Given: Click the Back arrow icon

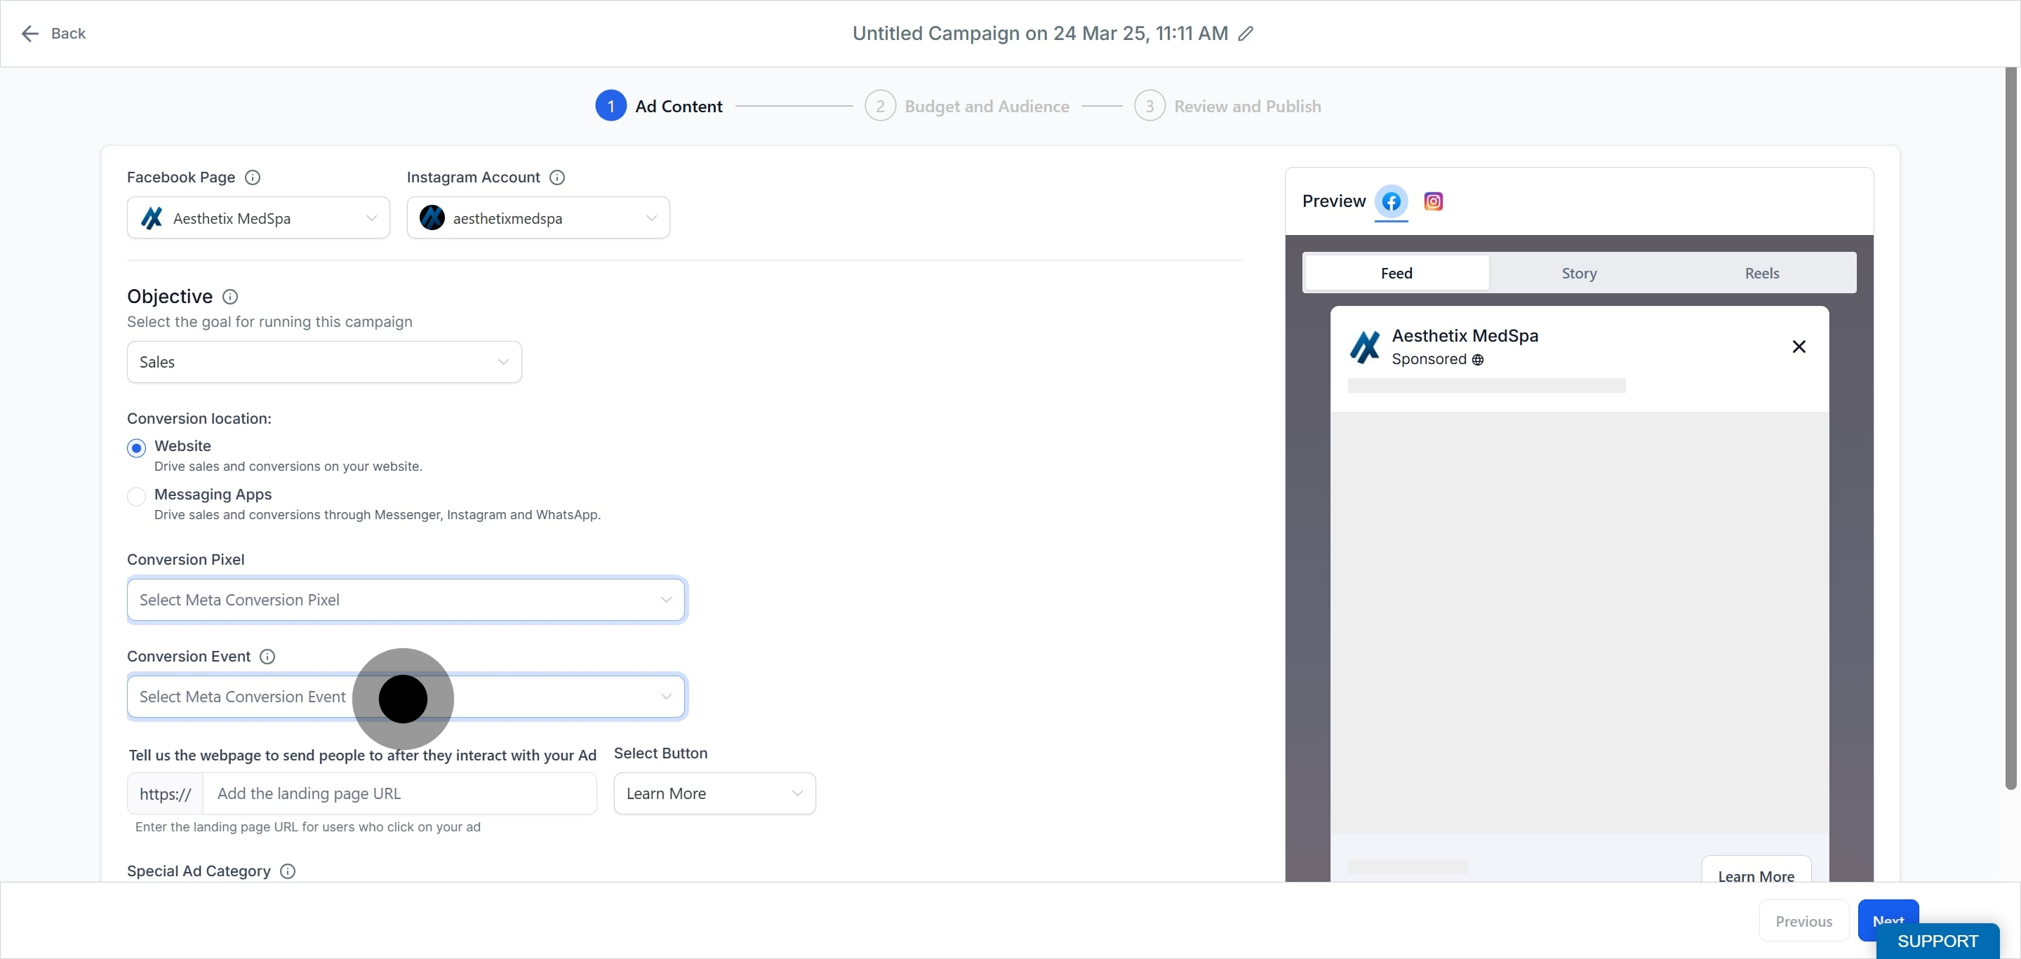Looking at the screenshot, I should (29, 34).
